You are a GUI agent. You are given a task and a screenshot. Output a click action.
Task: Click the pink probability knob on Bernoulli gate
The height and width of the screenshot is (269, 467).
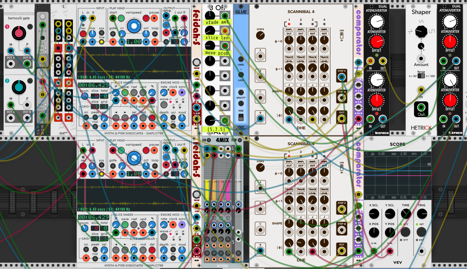(19, 33)
